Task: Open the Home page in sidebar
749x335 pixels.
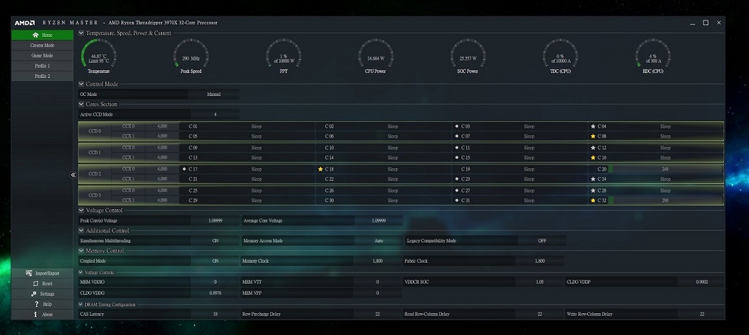Action: tap(42, 35)
